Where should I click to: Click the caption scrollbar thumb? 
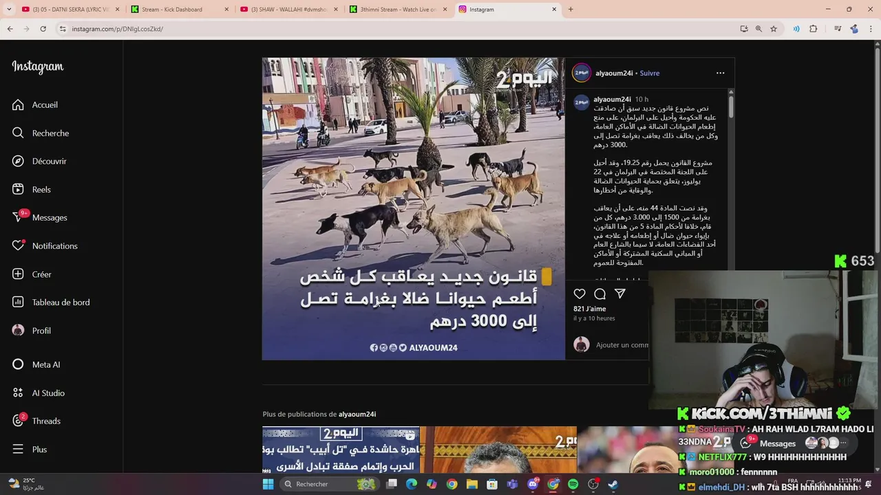click(x=731, y=106)
